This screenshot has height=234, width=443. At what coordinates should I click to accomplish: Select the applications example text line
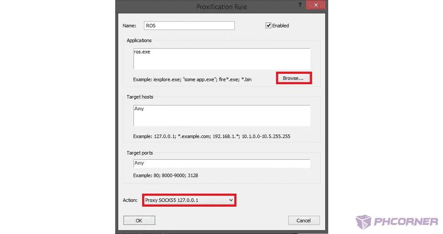(192, 79)
